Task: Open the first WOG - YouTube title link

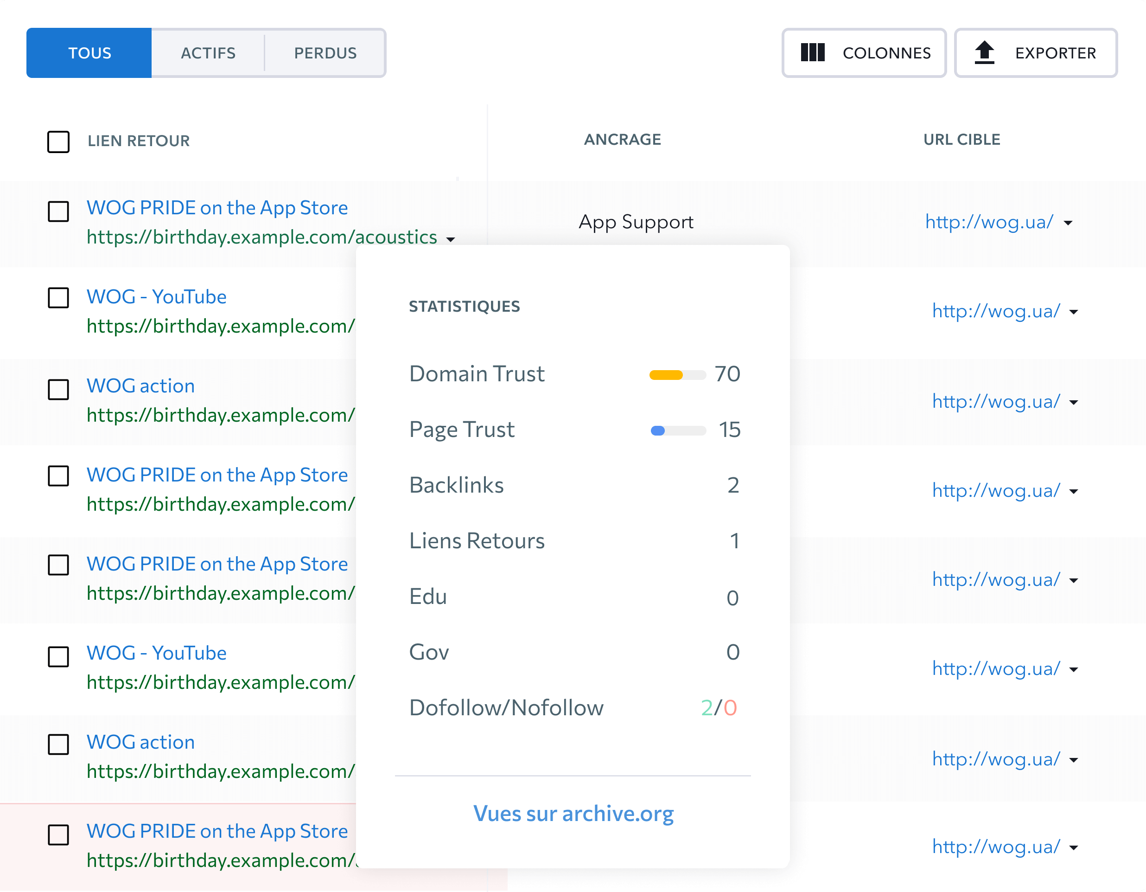Action: coord(156,296)
